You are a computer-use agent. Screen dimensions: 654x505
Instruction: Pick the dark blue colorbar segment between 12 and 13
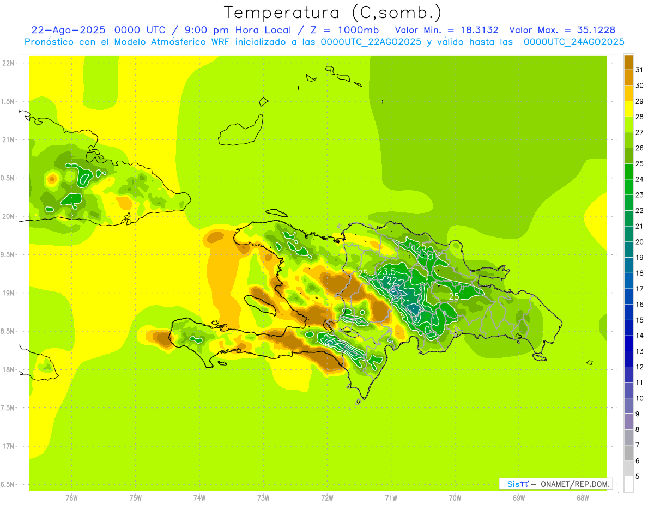point(628,359)
